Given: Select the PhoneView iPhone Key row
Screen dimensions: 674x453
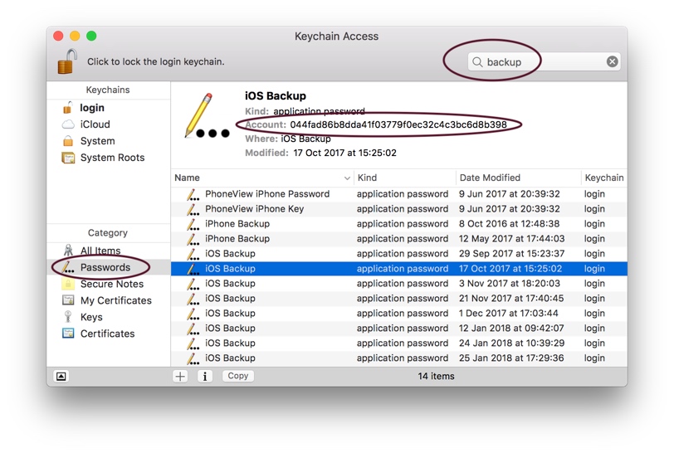Looking at the screenshot, I should click(x=399, y=209).
